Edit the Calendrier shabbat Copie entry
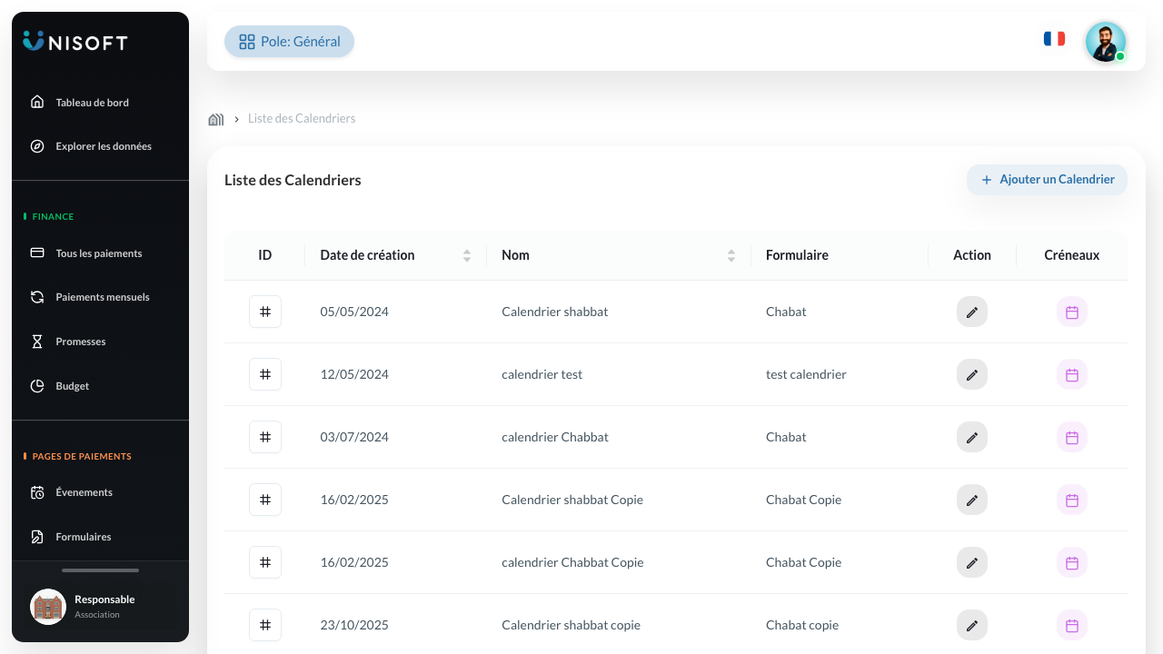 972,500
